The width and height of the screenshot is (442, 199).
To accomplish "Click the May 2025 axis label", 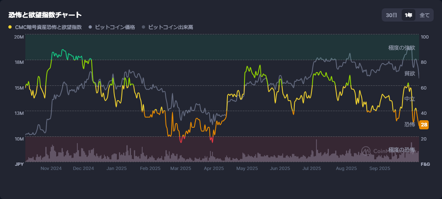I will (247, 168).
